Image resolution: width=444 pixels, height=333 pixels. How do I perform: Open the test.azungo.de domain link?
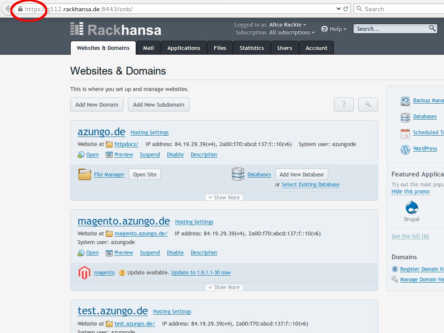point(113,311)
